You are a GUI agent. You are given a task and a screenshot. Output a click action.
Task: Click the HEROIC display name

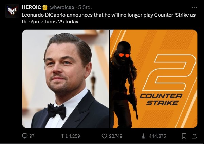pyautogui.click(x=31, y=7)
